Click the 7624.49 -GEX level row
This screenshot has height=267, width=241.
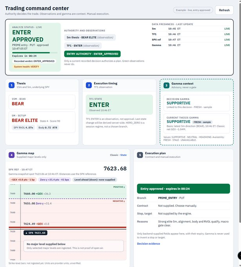[x=36, y=224]
